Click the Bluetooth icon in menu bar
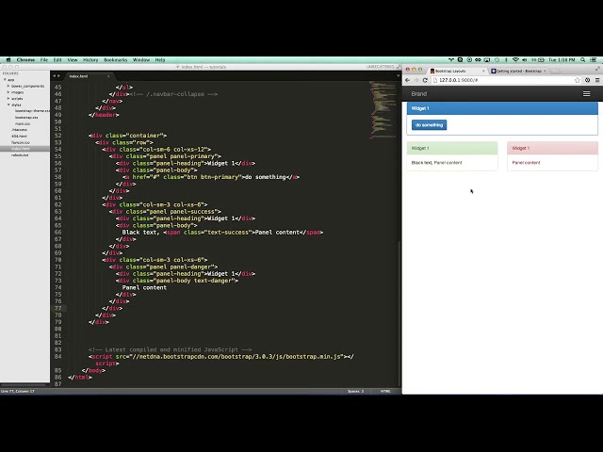This screenshot has width=603, height=452. (506, 60)
